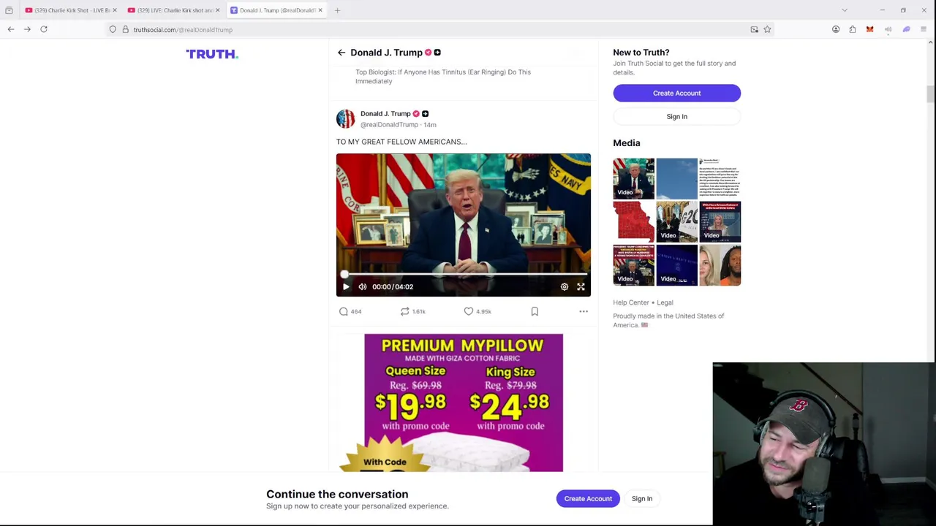This screenshot has height=526, width=936.
Task: Click the TRUTH logo
Action: tap(212, 54)
